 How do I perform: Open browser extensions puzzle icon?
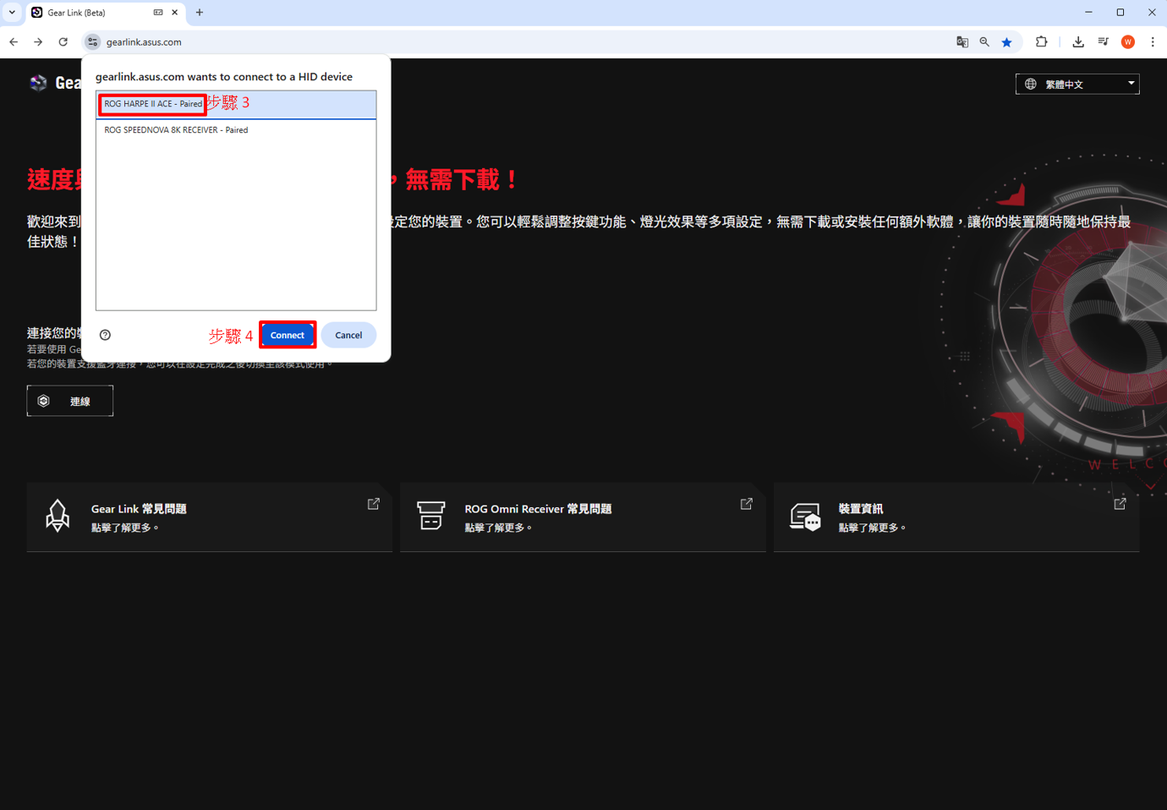[1042, 41]
